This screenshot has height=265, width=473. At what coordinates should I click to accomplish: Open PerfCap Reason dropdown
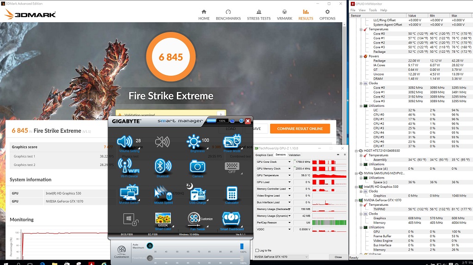[289, 223]
